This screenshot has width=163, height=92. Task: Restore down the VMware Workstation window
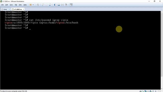coord(155,1)
